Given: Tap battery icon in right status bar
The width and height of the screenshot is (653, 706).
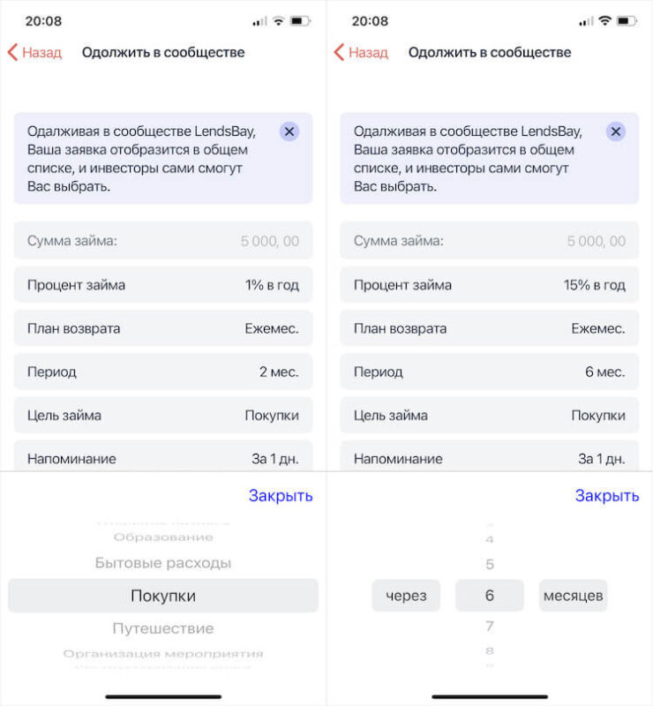Looking at the screenshot, I should coord(627,20).
